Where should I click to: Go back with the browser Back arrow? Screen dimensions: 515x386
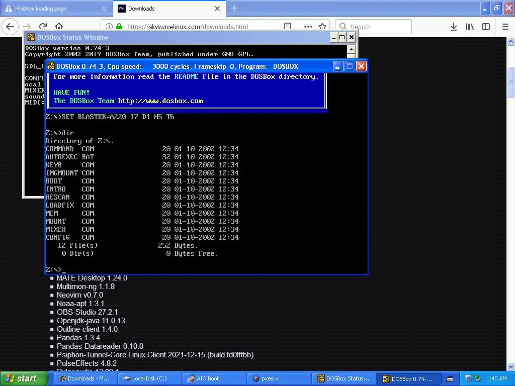tap(10, 26)
